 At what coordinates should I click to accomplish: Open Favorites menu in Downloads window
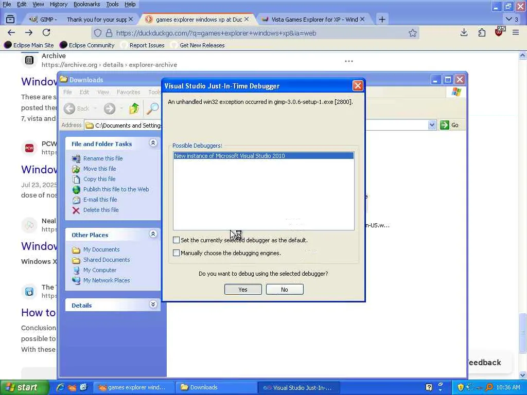point(128,92)
